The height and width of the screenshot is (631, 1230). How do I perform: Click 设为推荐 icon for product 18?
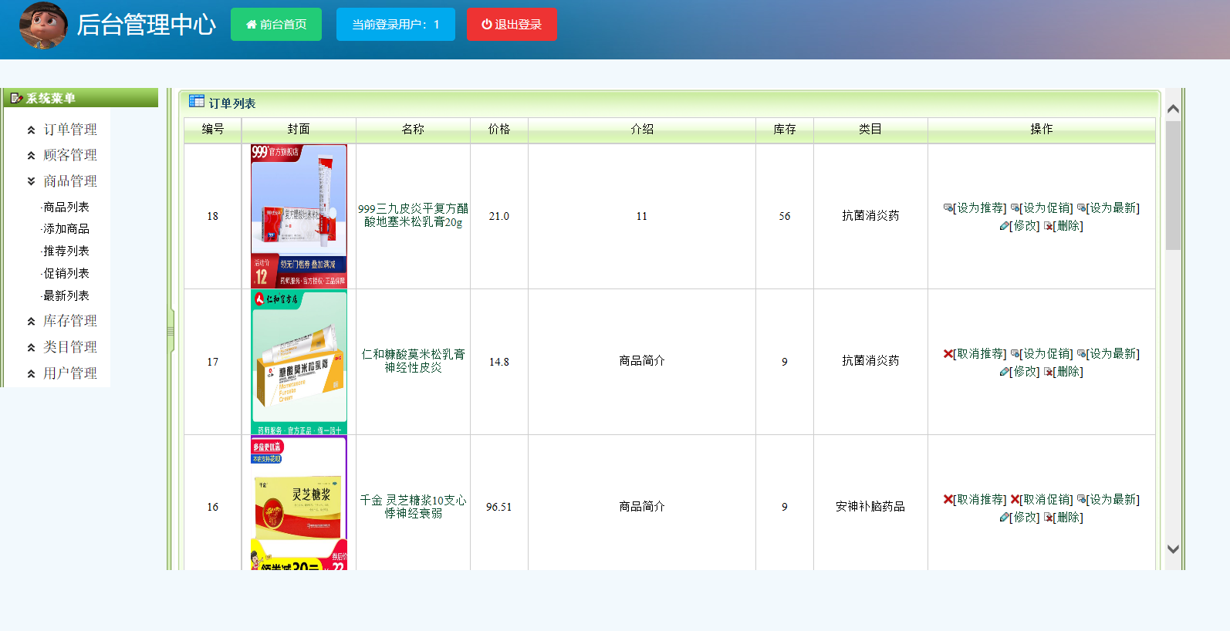click(x=948, y=208)
